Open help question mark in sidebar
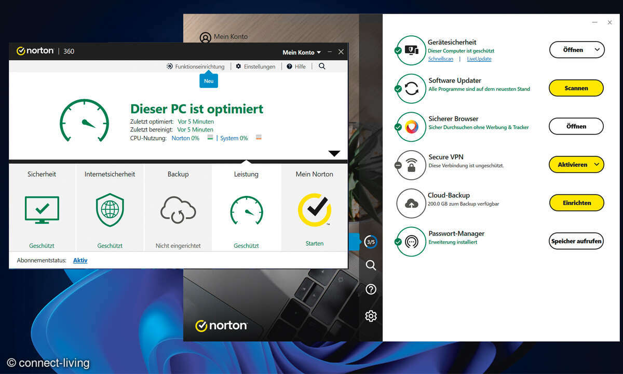 [x=371, y=289]
